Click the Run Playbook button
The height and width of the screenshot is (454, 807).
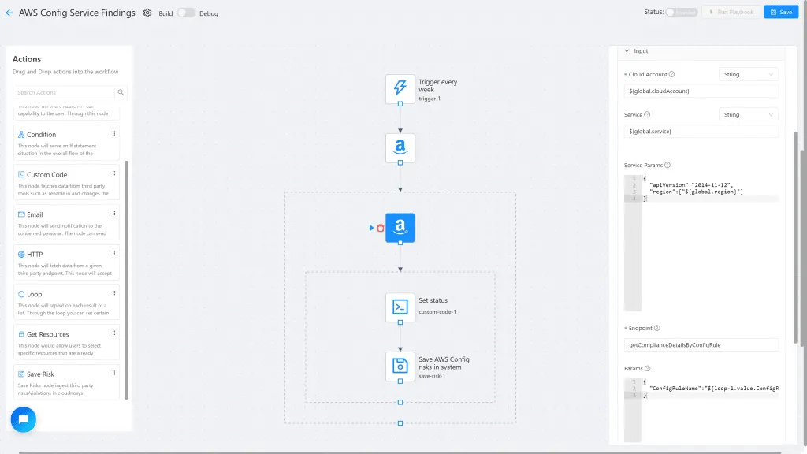pos(731,12)
